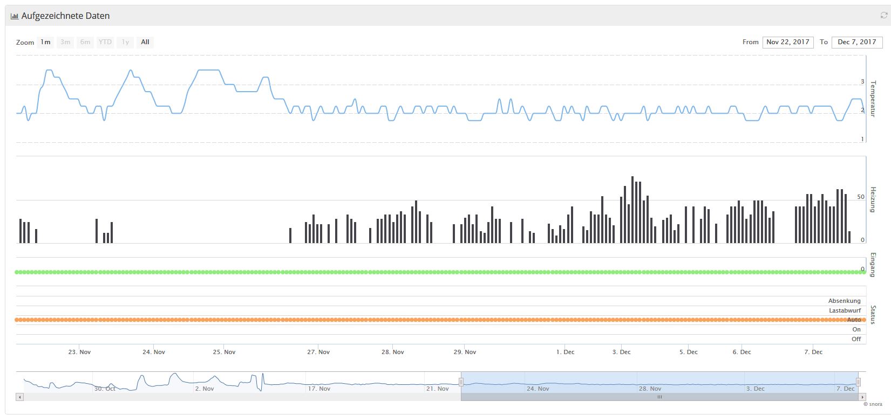Click the navigator scrollbar thumb
The height and width of the screenshot is (415, 891).
pyautogui.click(x=659, y=397)
